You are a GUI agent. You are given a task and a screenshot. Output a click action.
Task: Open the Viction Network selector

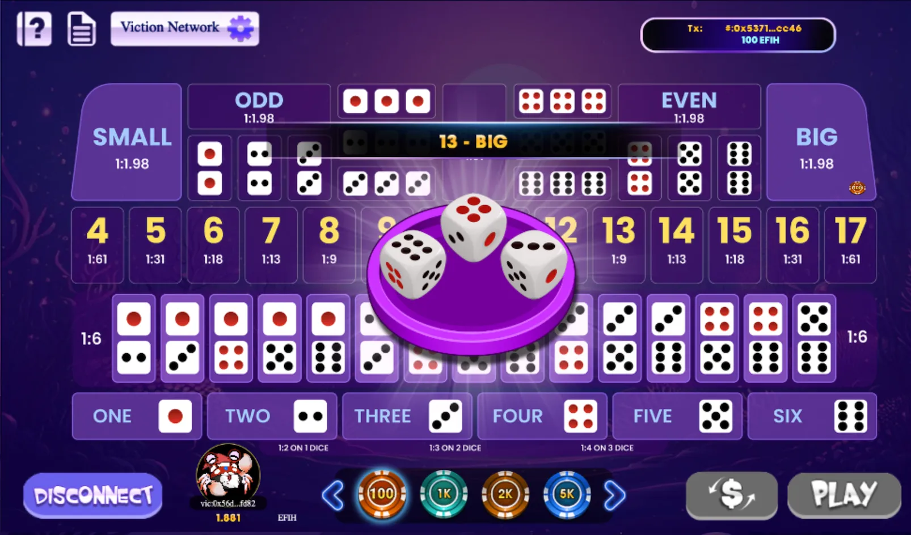point(185,28)
